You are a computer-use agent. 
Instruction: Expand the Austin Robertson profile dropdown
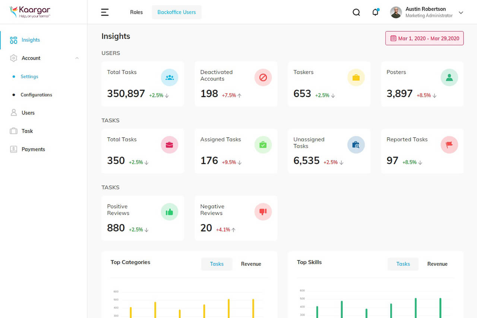[x=461, y=12]
